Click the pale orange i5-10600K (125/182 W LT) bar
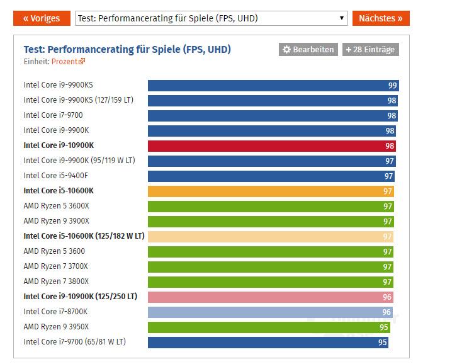The image size is (474, 364). point(271,237)
